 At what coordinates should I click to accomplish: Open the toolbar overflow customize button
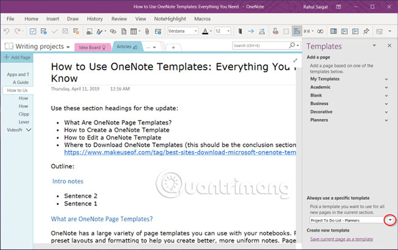pyautogui.click(x=389, y=31)
